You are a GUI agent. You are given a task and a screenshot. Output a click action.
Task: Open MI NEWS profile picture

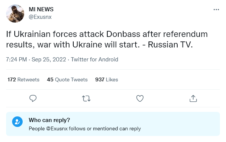pyautogui.click(x=15, y=14)
